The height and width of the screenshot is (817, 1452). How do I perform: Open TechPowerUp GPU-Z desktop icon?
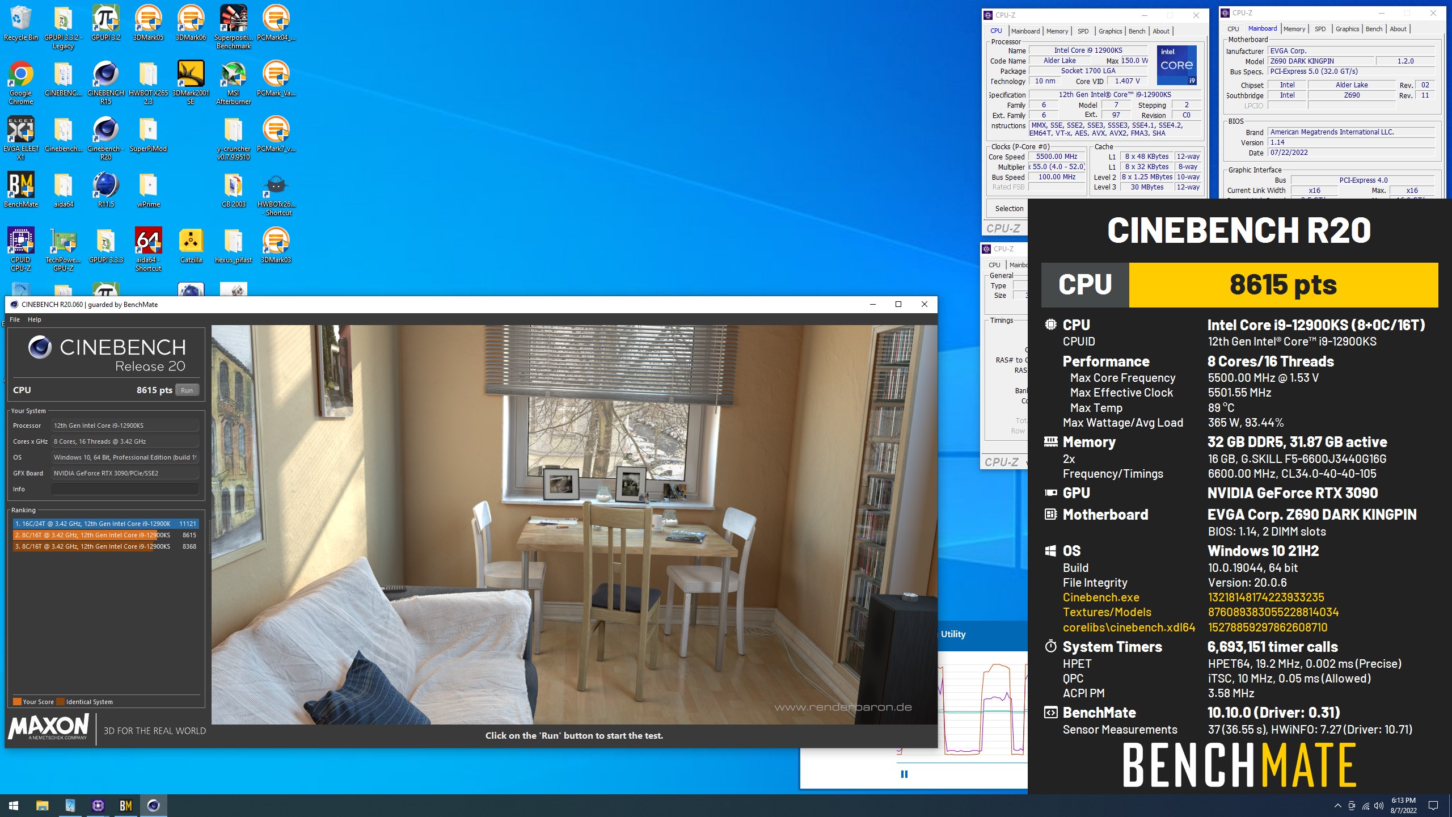point(63,250)
